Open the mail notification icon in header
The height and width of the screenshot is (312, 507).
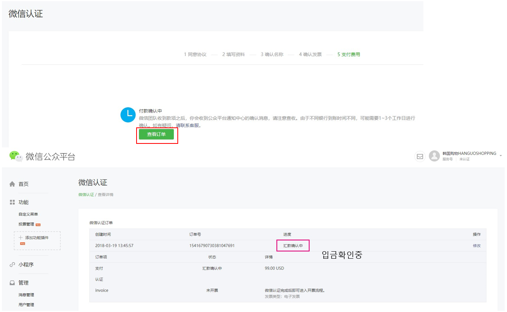point(420,156)
